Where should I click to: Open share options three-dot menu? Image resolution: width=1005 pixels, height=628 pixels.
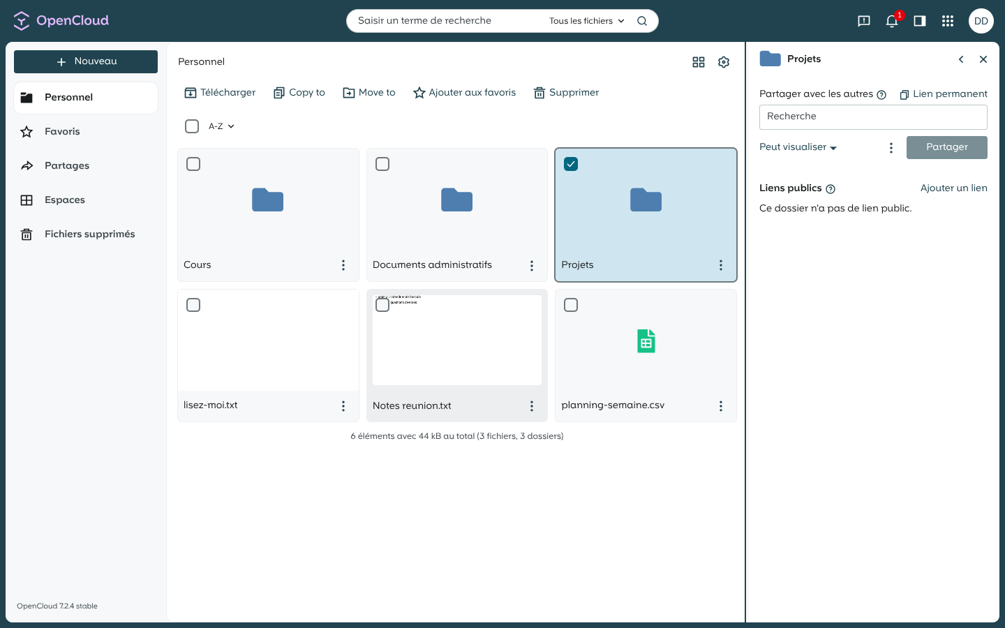click(891, 148)
